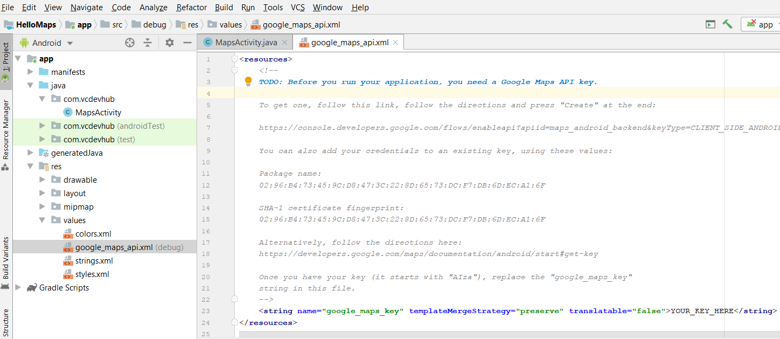Open the Refactor menu
The width and height of the screenshot is (780, 339).
pos(191,7)
